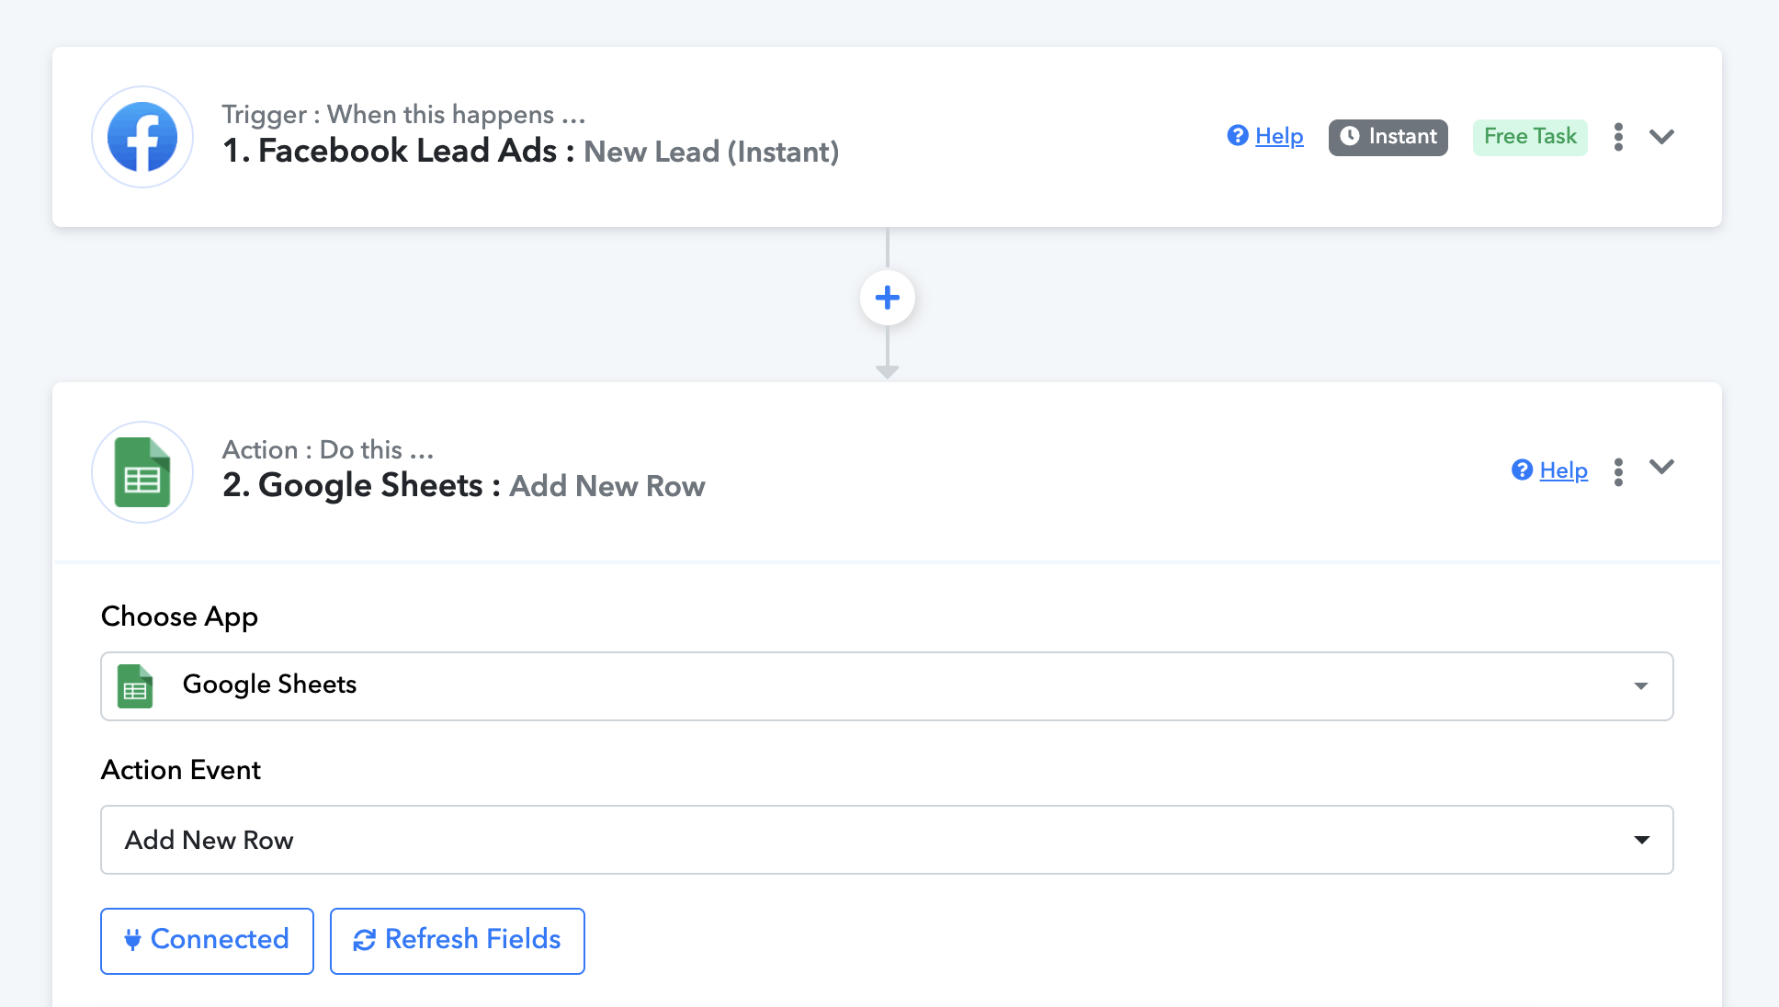The height and width of the screenshot is (1007, 1779).
Task: Click the Refresh Fields button
Action: coord(458,940)
